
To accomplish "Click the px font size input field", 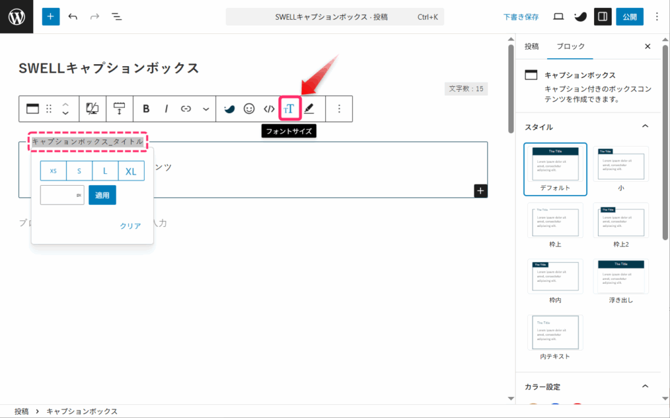I will coord(62,195).
